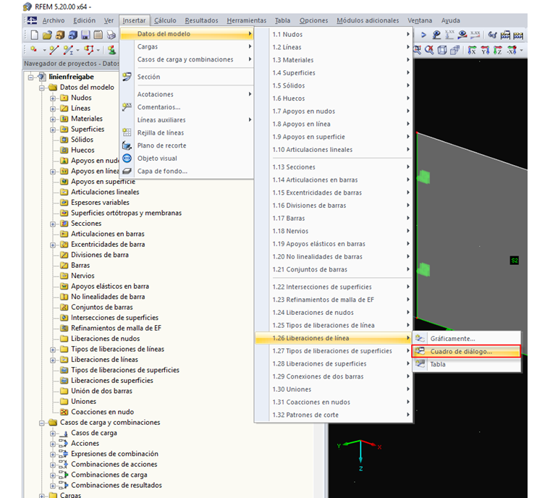Select Gráficamente... in the submenu
The height and width of the screenshot is (498, 550).
pyautogui.click(x=452, y=339)
